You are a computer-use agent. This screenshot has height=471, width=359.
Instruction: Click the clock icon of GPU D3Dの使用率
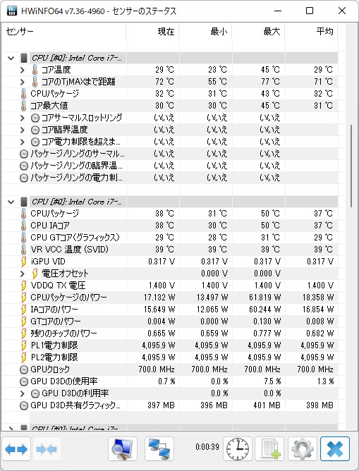point(24,381)
